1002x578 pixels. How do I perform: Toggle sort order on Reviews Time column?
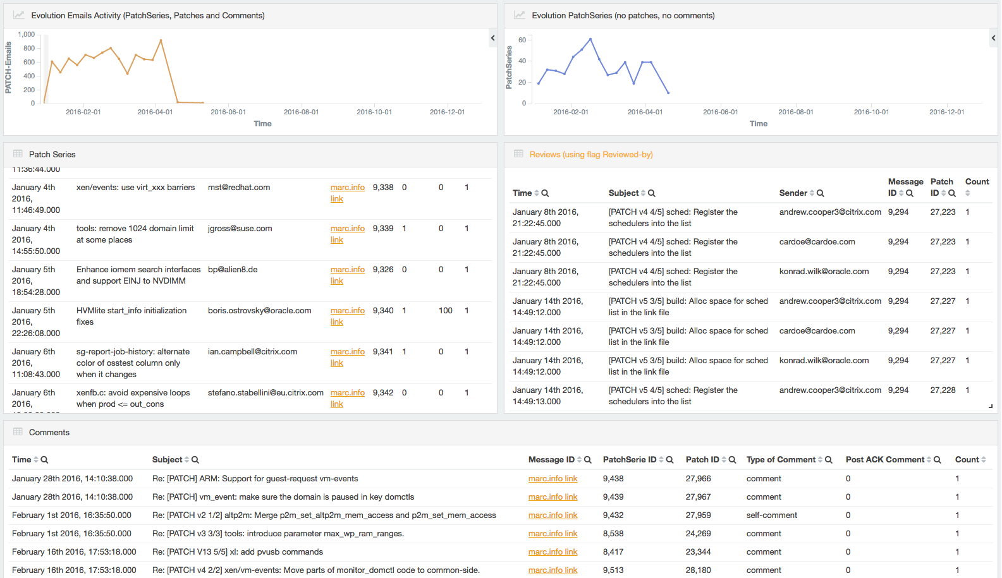(x=537, y=193)
